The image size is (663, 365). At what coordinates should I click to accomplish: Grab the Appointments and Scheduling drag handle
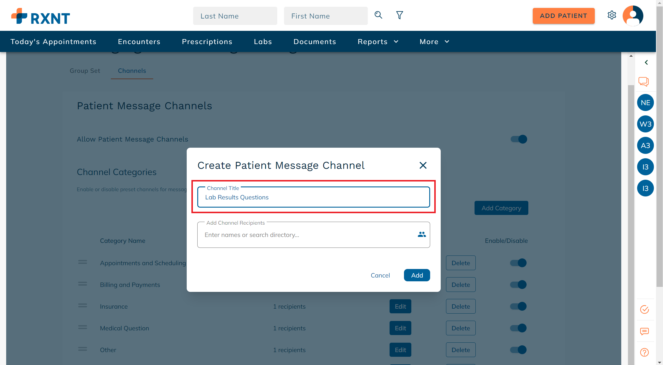tap(83, 262)
